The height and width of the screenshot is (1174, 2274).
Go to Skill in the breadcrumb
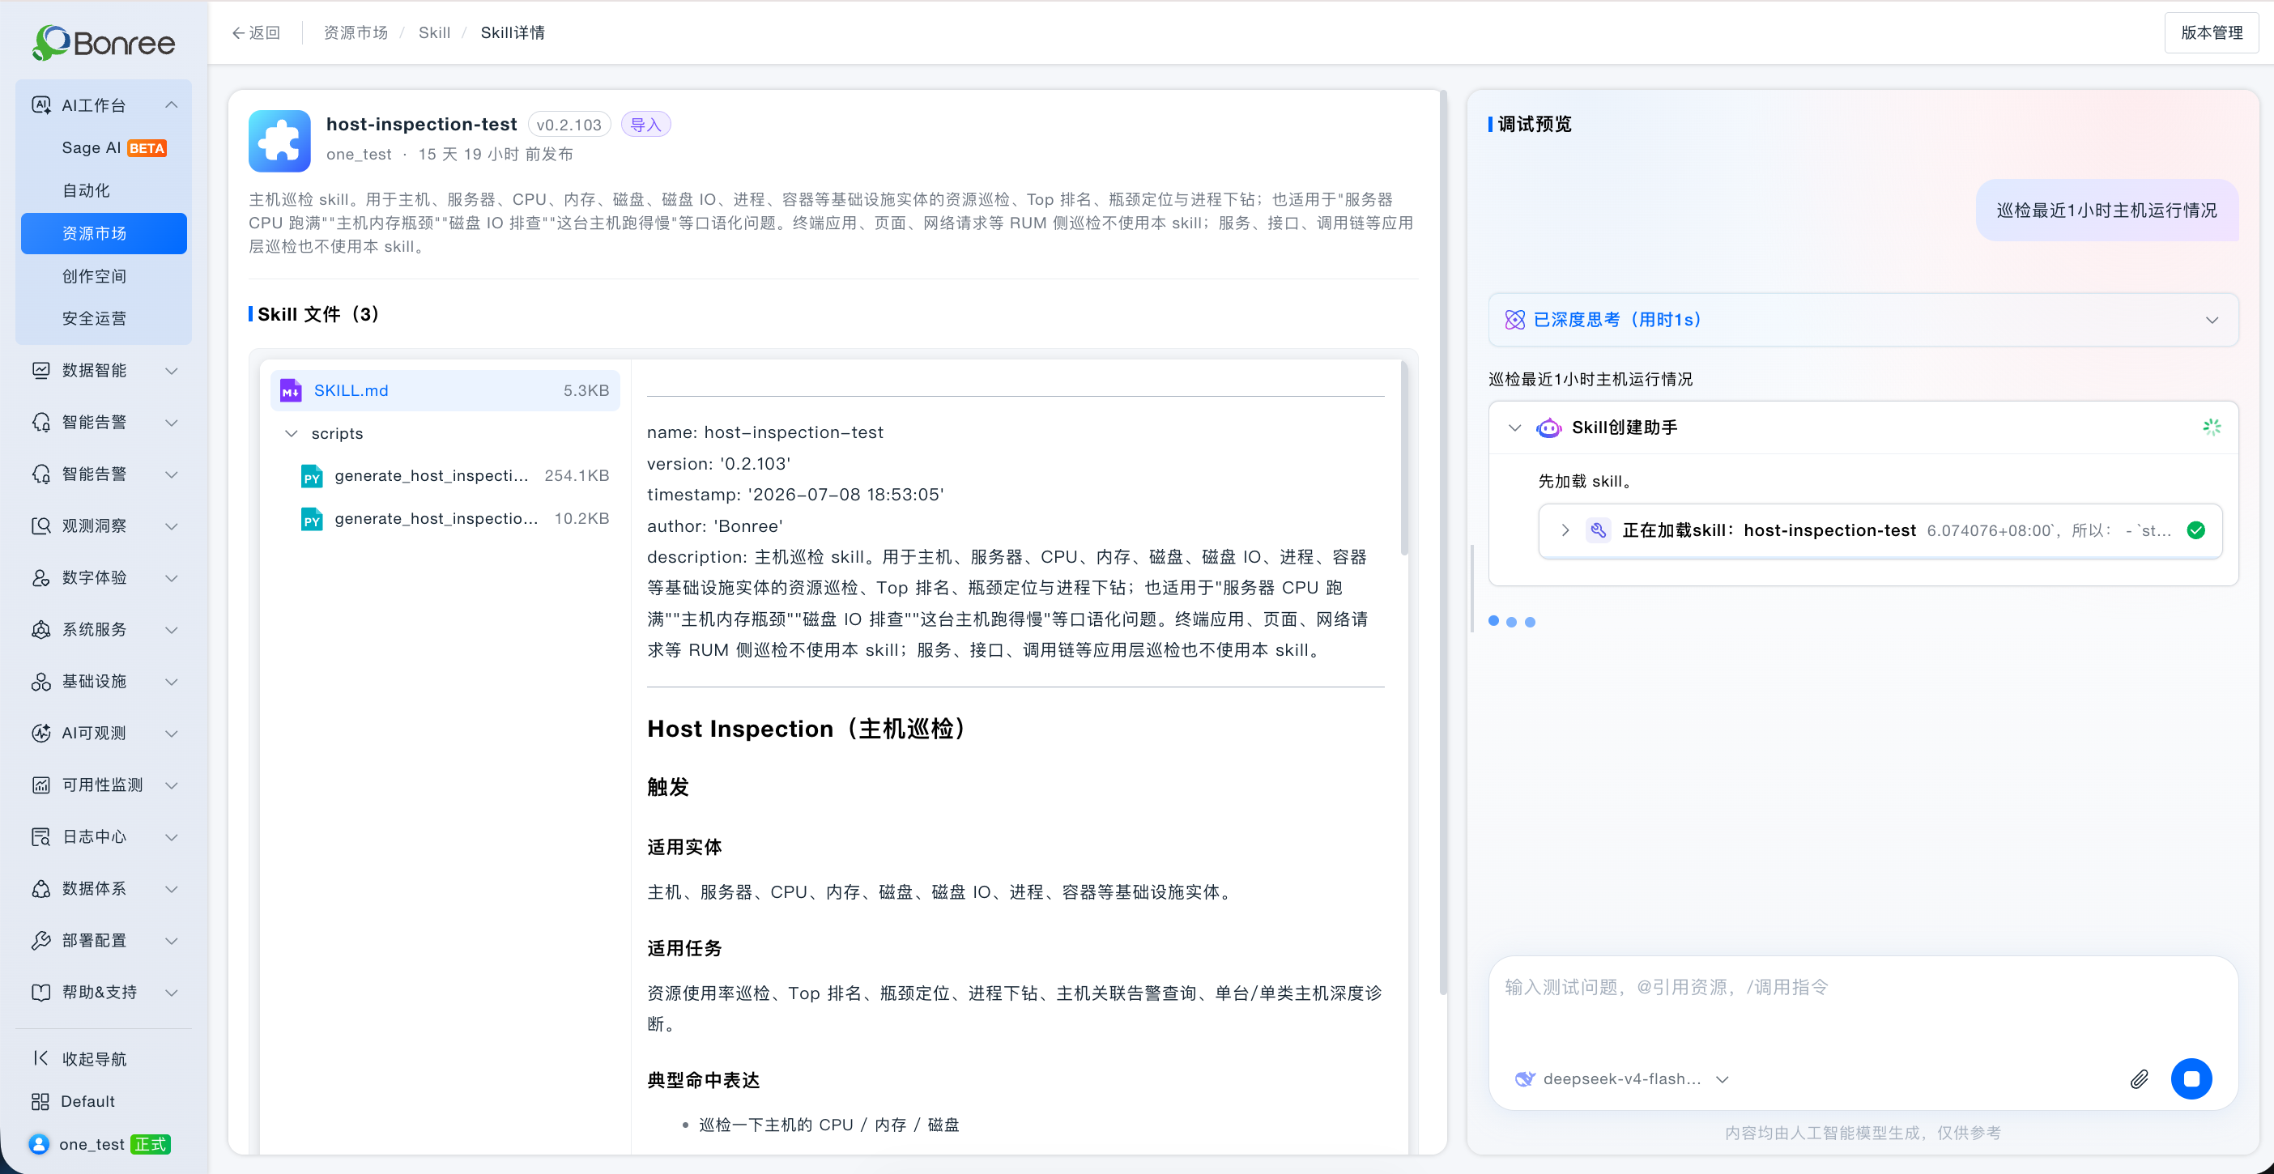(434, 32)
